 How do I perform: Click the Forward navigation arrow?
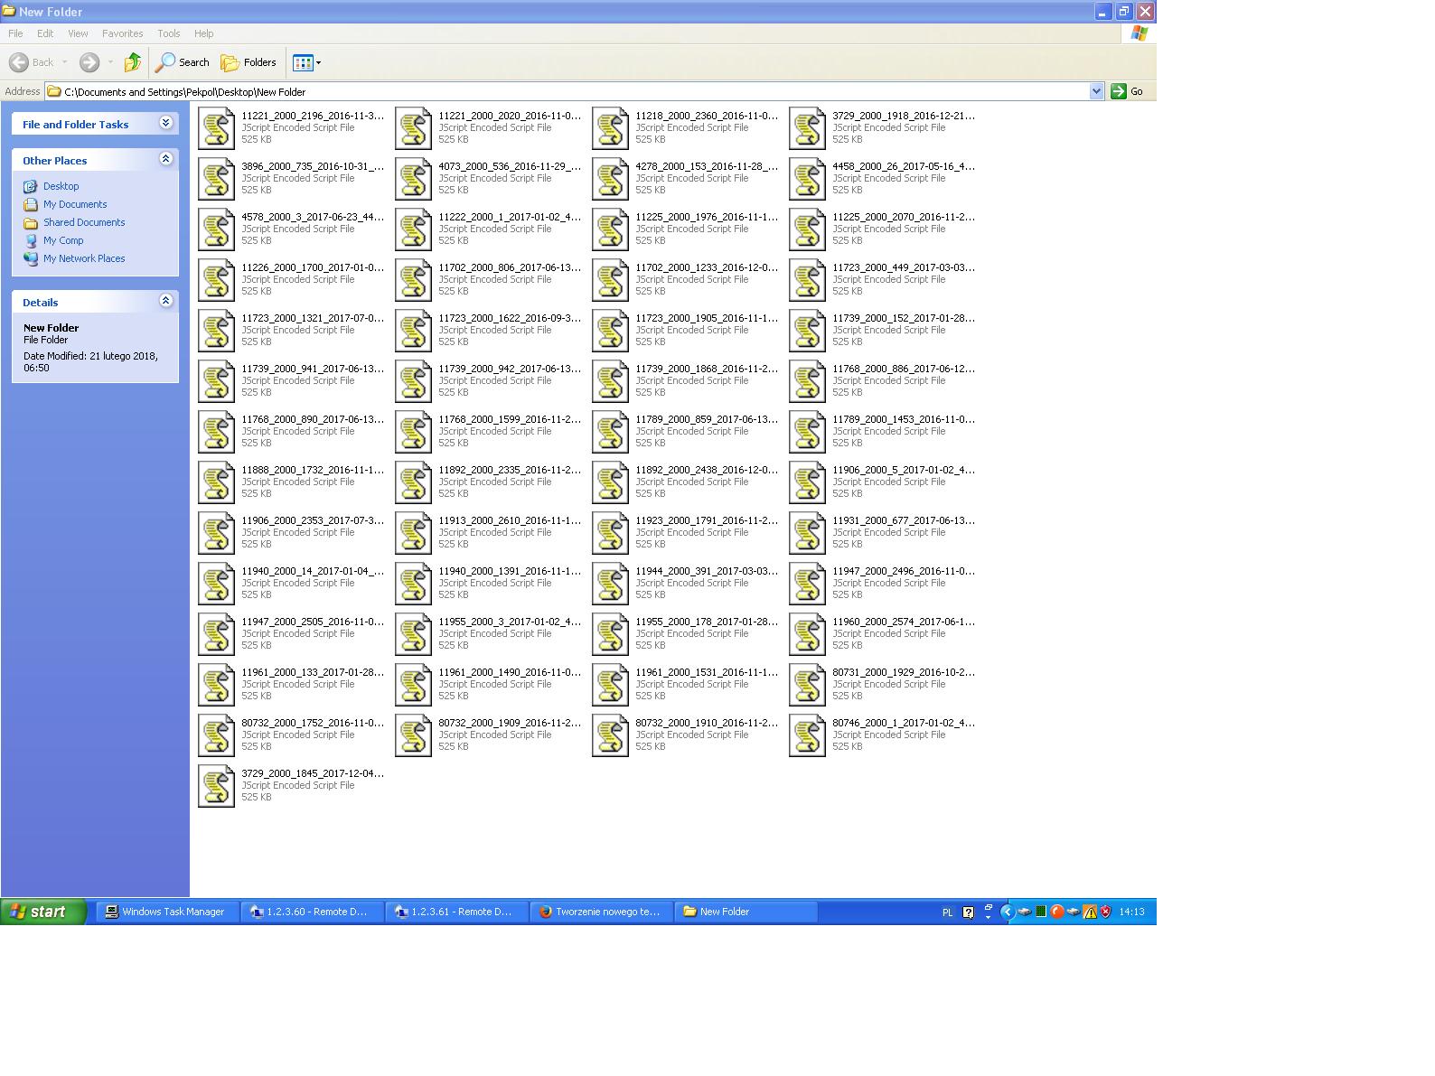[x=89, y=62]
